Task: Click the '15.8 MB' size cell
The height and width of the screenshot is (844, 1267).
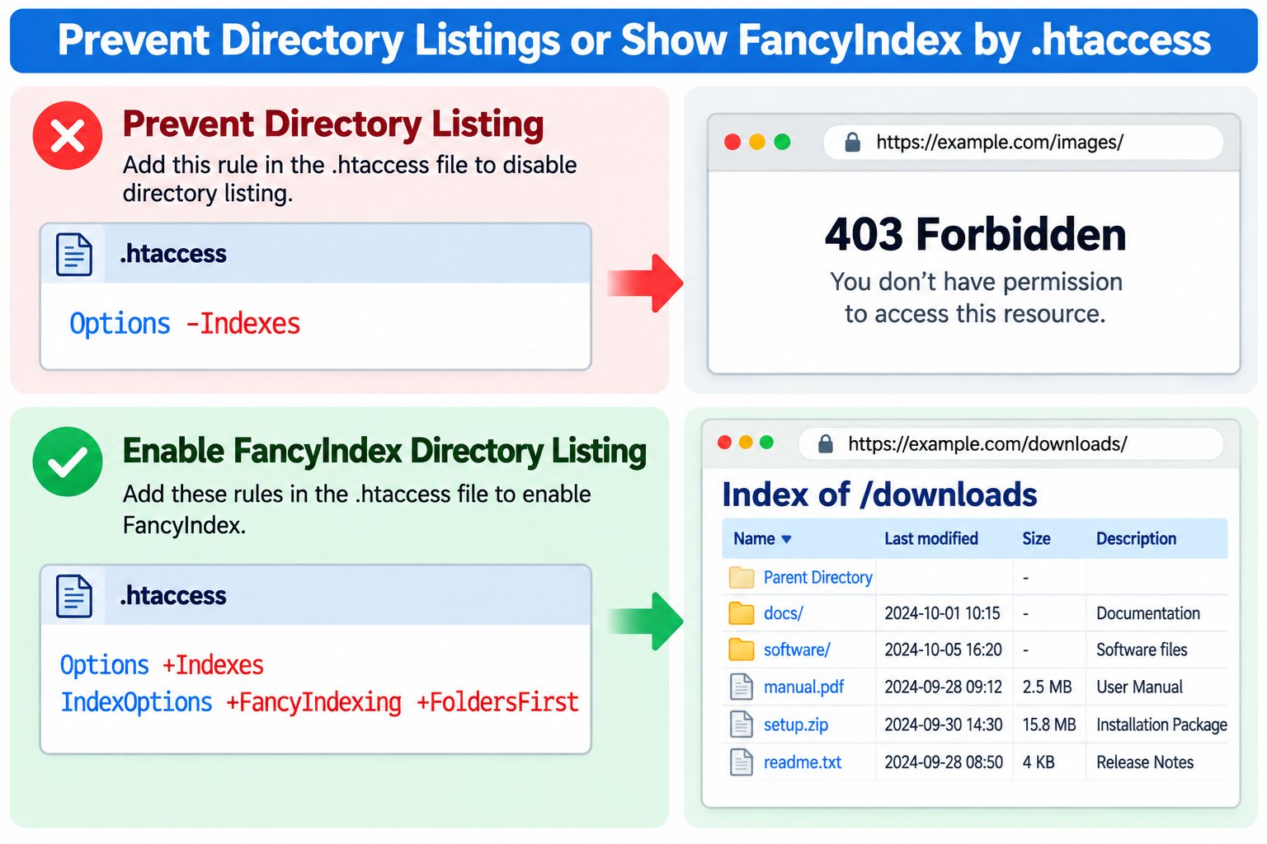Action: pos(1049,724)
